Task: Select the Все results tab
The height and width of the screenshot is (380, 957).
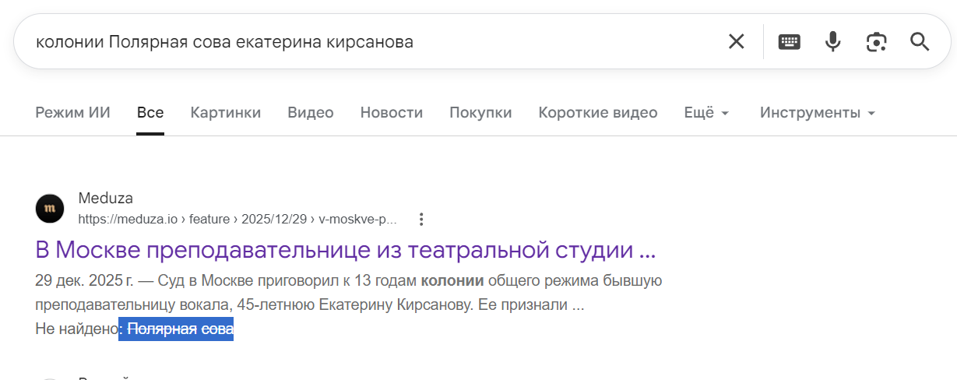Action: (x=150, y=113)
